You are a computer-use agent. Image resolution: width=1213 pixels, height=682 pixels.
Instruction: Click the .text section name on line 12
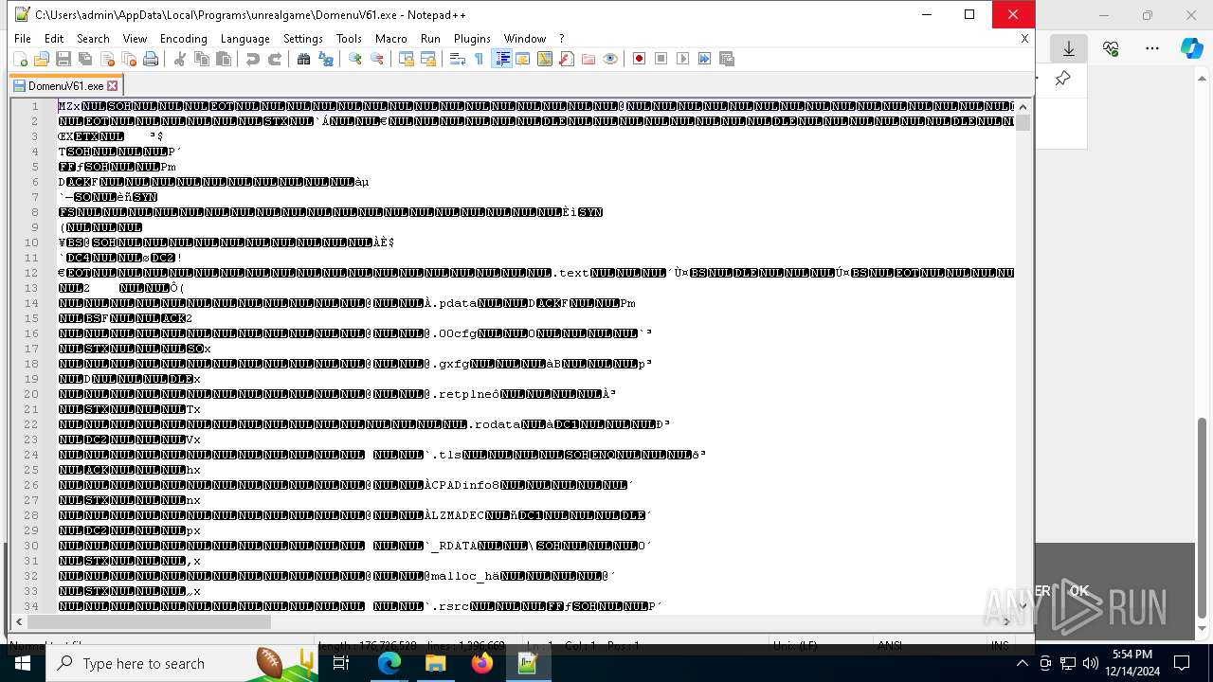571,273
